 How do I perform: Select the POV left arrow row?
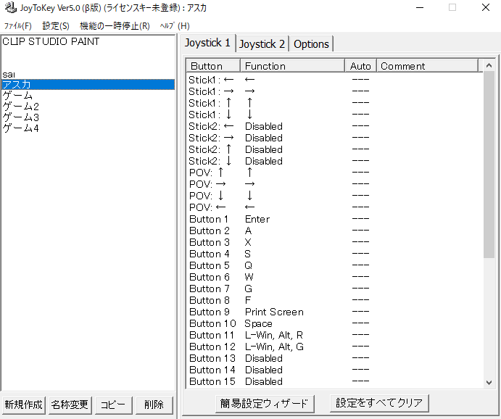(x=334, y=207)
